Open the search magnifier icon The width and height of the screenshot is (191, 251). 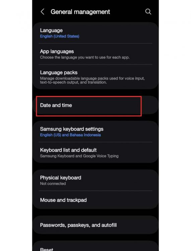(148, 12)
